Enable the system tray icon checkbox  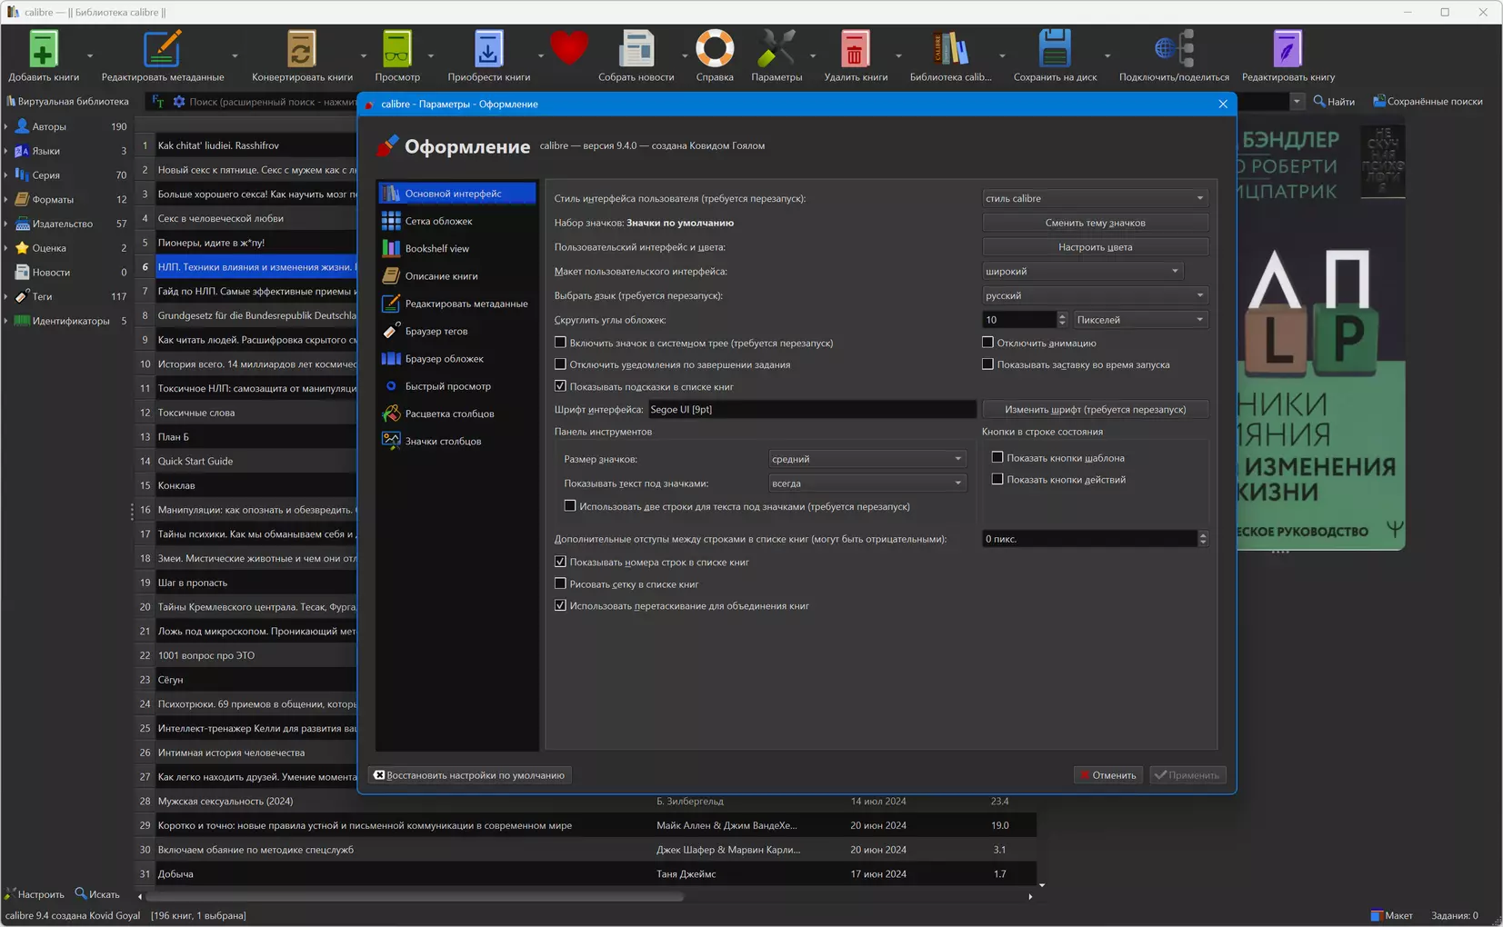(x=561, y=343)
